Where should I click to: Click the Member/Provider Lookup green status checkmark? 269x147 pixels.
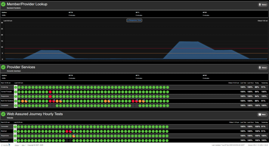(3, 4)
